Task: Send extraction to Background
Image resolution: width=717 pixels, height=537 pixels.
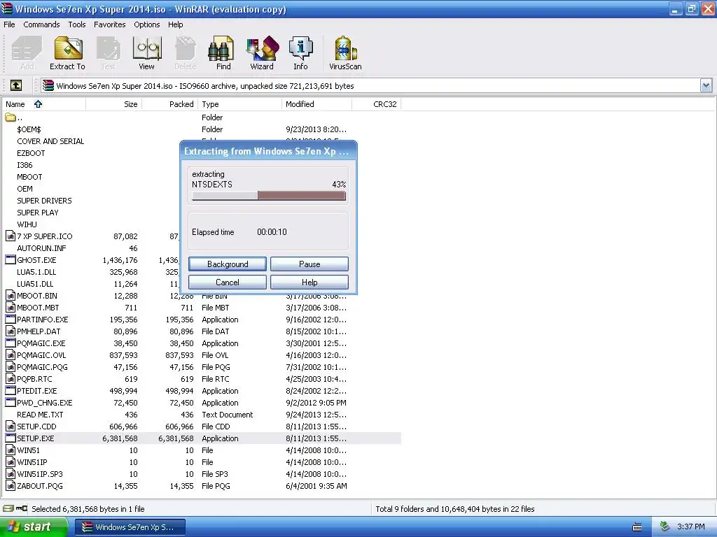Action: (228, 264)
